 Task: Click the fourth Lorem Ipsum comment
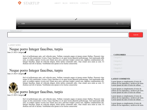pos(128,104)
